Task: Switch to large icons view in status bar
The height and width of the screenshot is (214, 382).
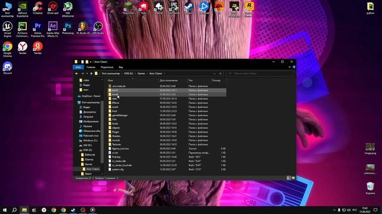Action: click(x=293, y=178)
